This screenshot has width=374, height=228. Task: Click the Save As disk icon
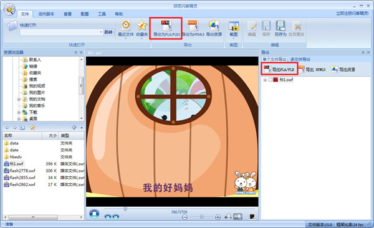[280, 26]
